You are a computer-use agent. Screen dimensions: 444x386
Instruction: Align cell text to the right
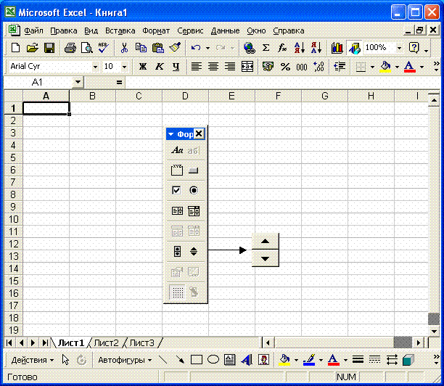click(x=230, y=67)
